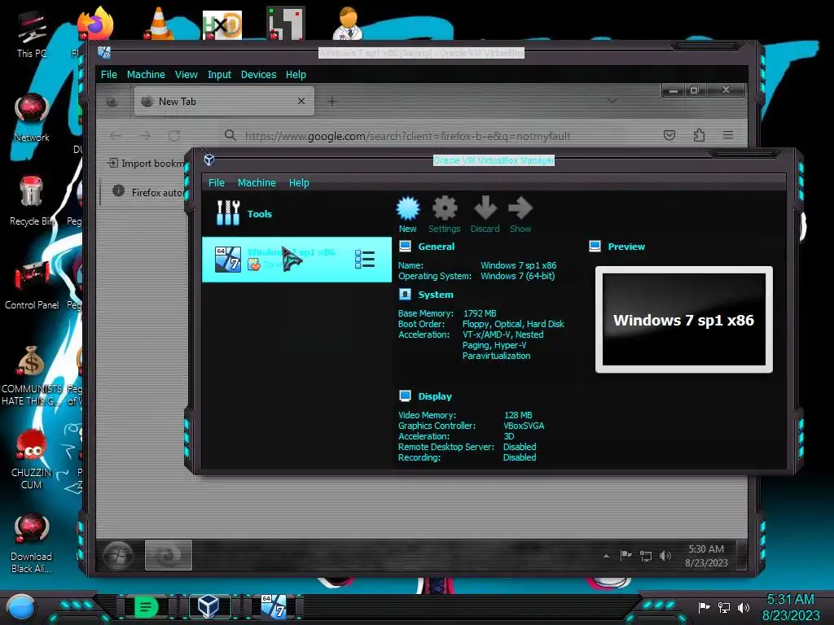Show hidden icons in guest system tray
The width and height of the screenshot is (834, 625).
[606, 557]
